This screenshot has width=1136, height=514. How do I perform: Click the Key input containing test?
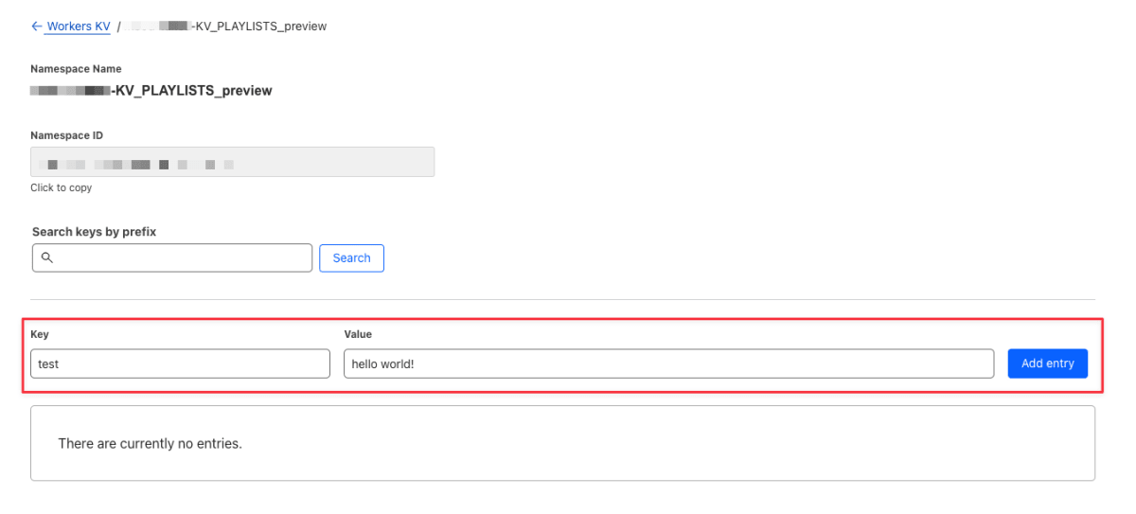click(181, 363)
